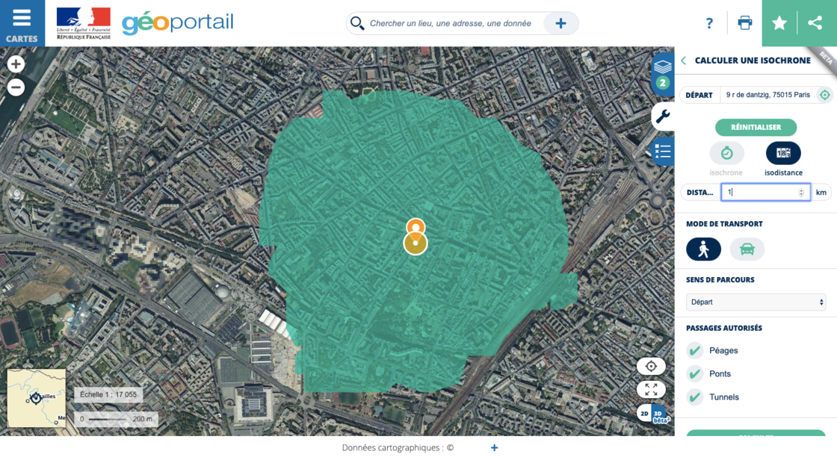Toggle the Tunnels checkbox

tap(694, 397)
